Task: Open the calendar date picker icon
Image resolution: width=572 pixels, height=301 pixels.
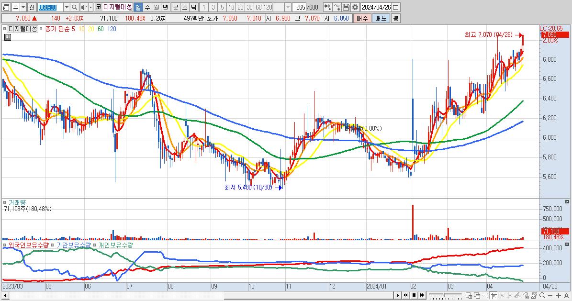Action: click(x=395, y=7)
